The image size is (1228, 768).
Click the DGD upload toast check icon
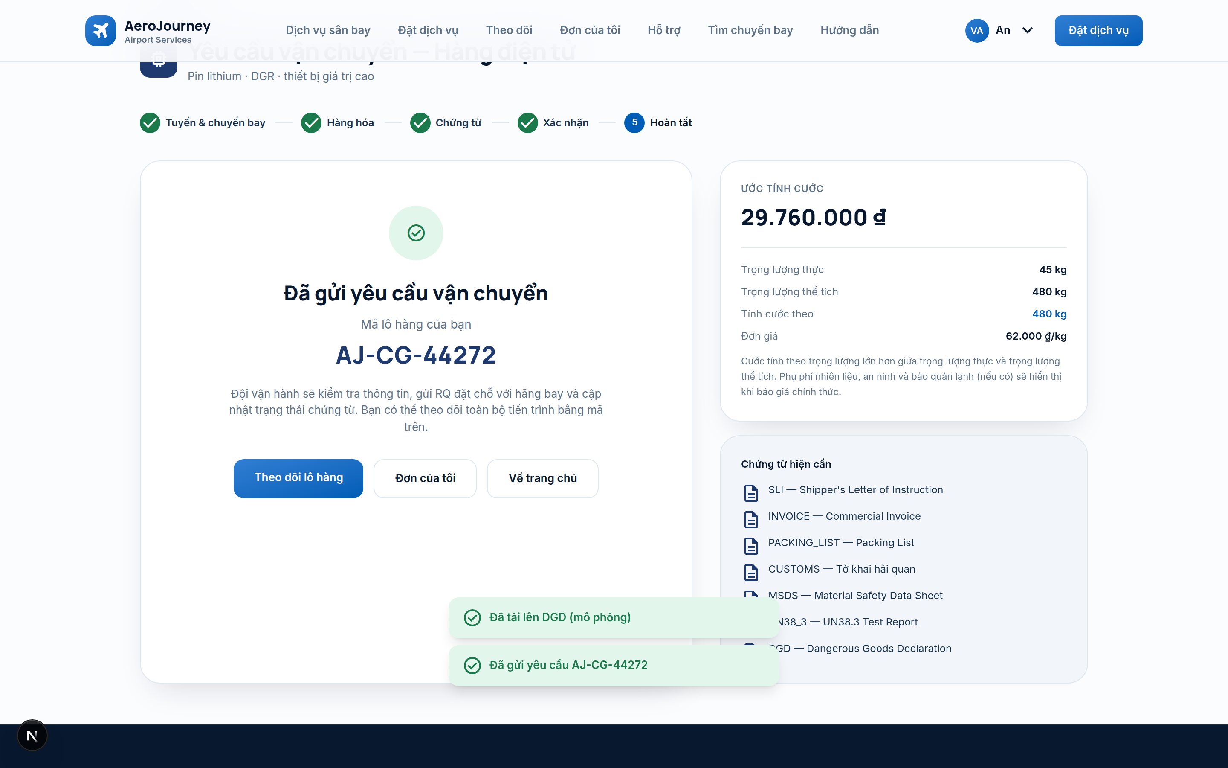tap(472, 618)
